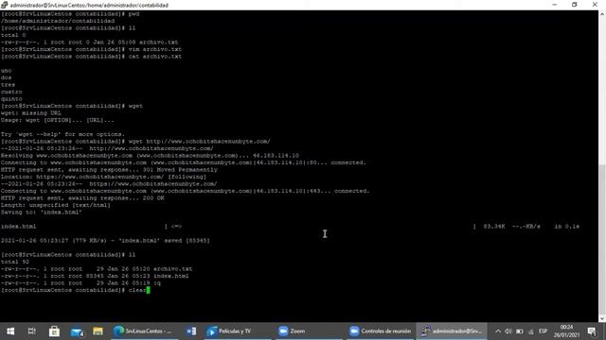This screenshot has height=340, width=606.
Task: Click the 'index.html' file in listing
Action: 170,276
